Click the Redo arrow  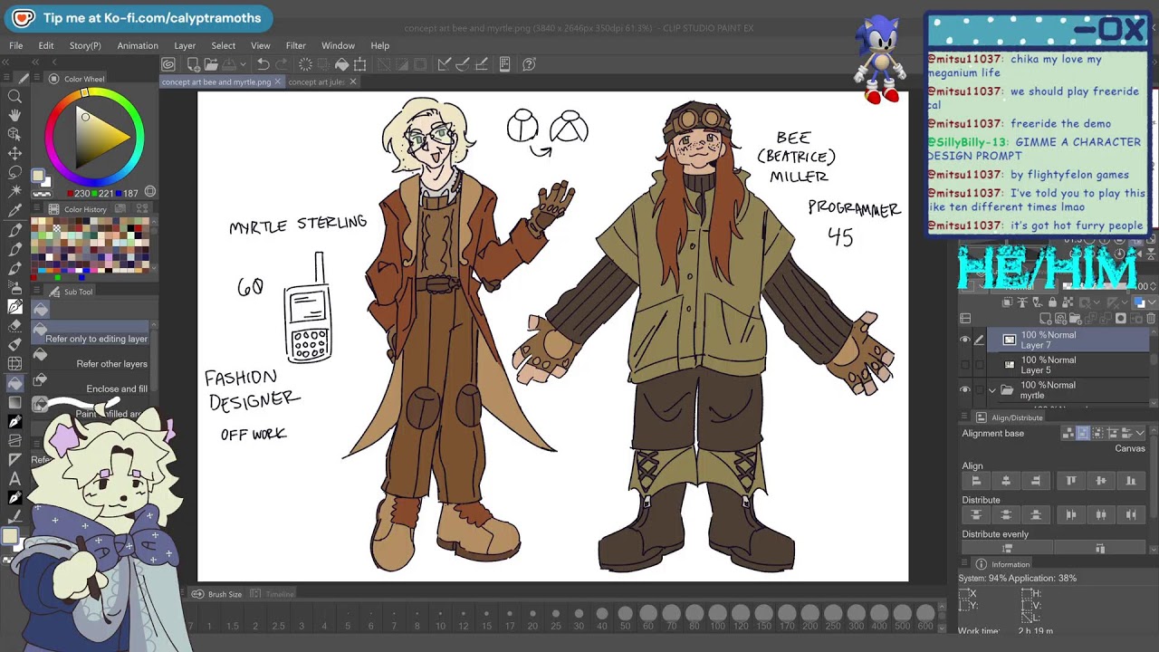[x=282, y=64]
